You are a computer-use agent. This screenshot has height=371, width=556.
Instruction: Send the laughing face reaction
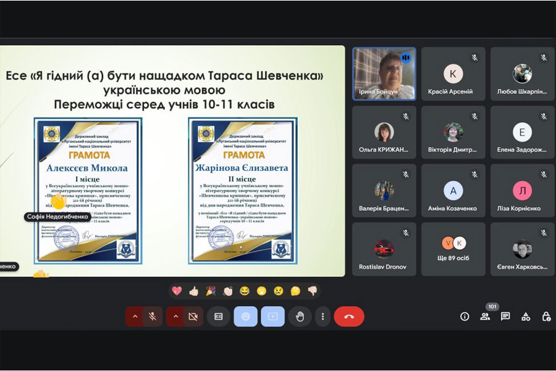pyautogui.click(x=245, y=291)
